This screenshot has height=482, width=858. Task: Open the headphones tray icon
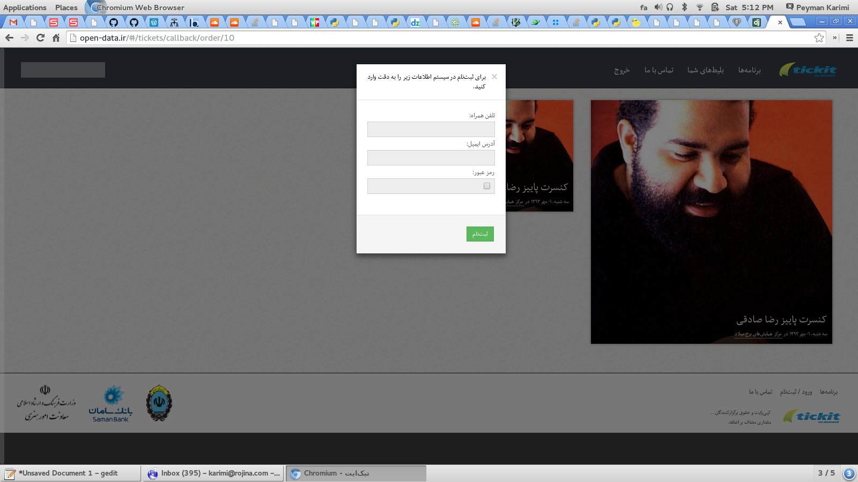pyautogui.click(x=670, y=7)
